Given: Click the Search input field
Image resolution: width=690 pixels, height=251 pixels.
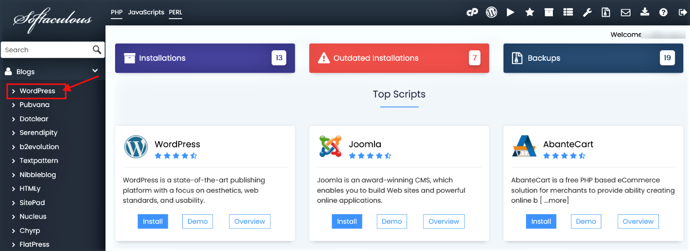Looking at the screenshot, I should coord(46,50).
